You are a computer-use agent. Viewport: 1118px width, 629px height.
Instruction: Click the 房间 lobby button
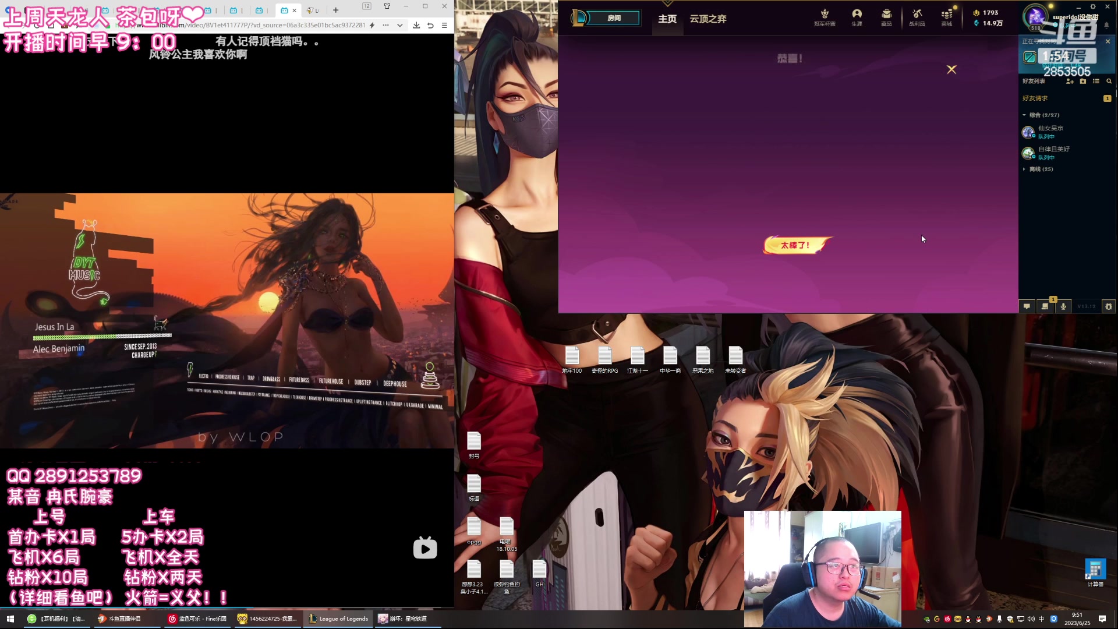pos(614,18)
